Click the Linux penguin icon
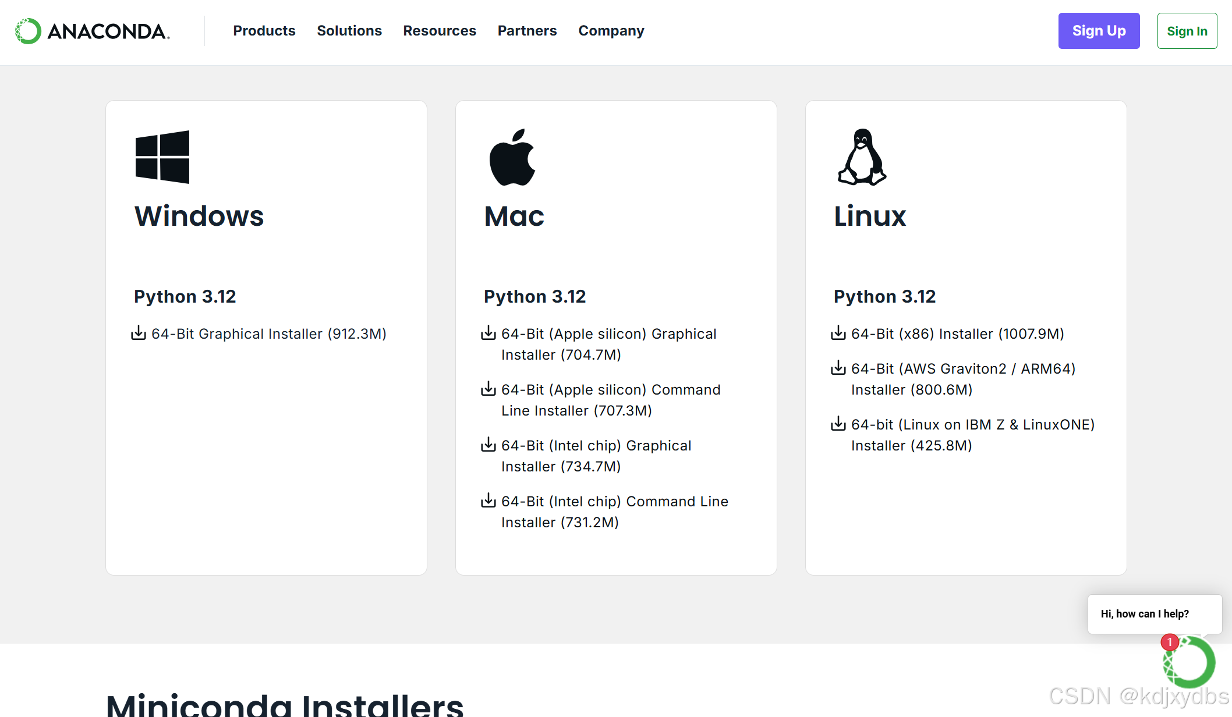This screenshot has width=1232, height=717. pos(862,157)
